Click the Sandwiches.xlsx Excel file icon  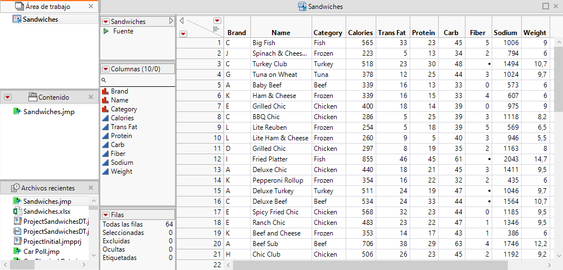[x=17, y=211]
